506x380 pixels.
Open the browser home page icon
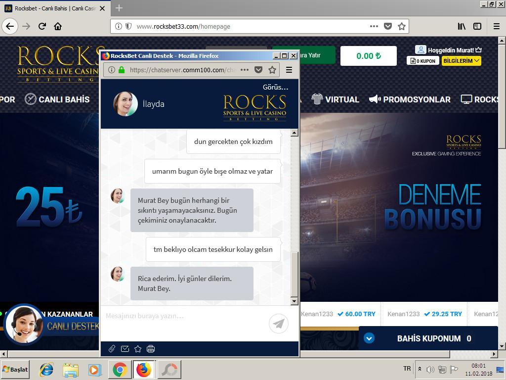point(58,26)
